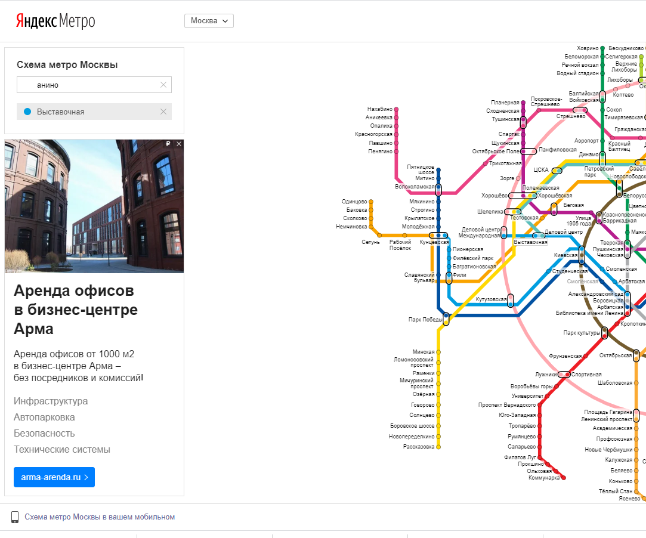Select the Парк Победы interchange marker
This screenshot has width=646, height=538.
click(x=446, y=319)
